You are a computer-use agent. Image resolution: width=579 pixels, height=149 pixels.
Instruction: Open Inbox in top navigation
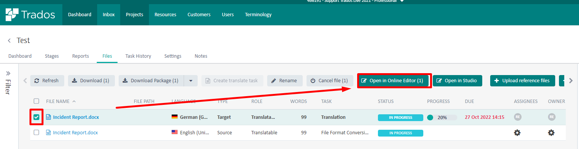109,15
